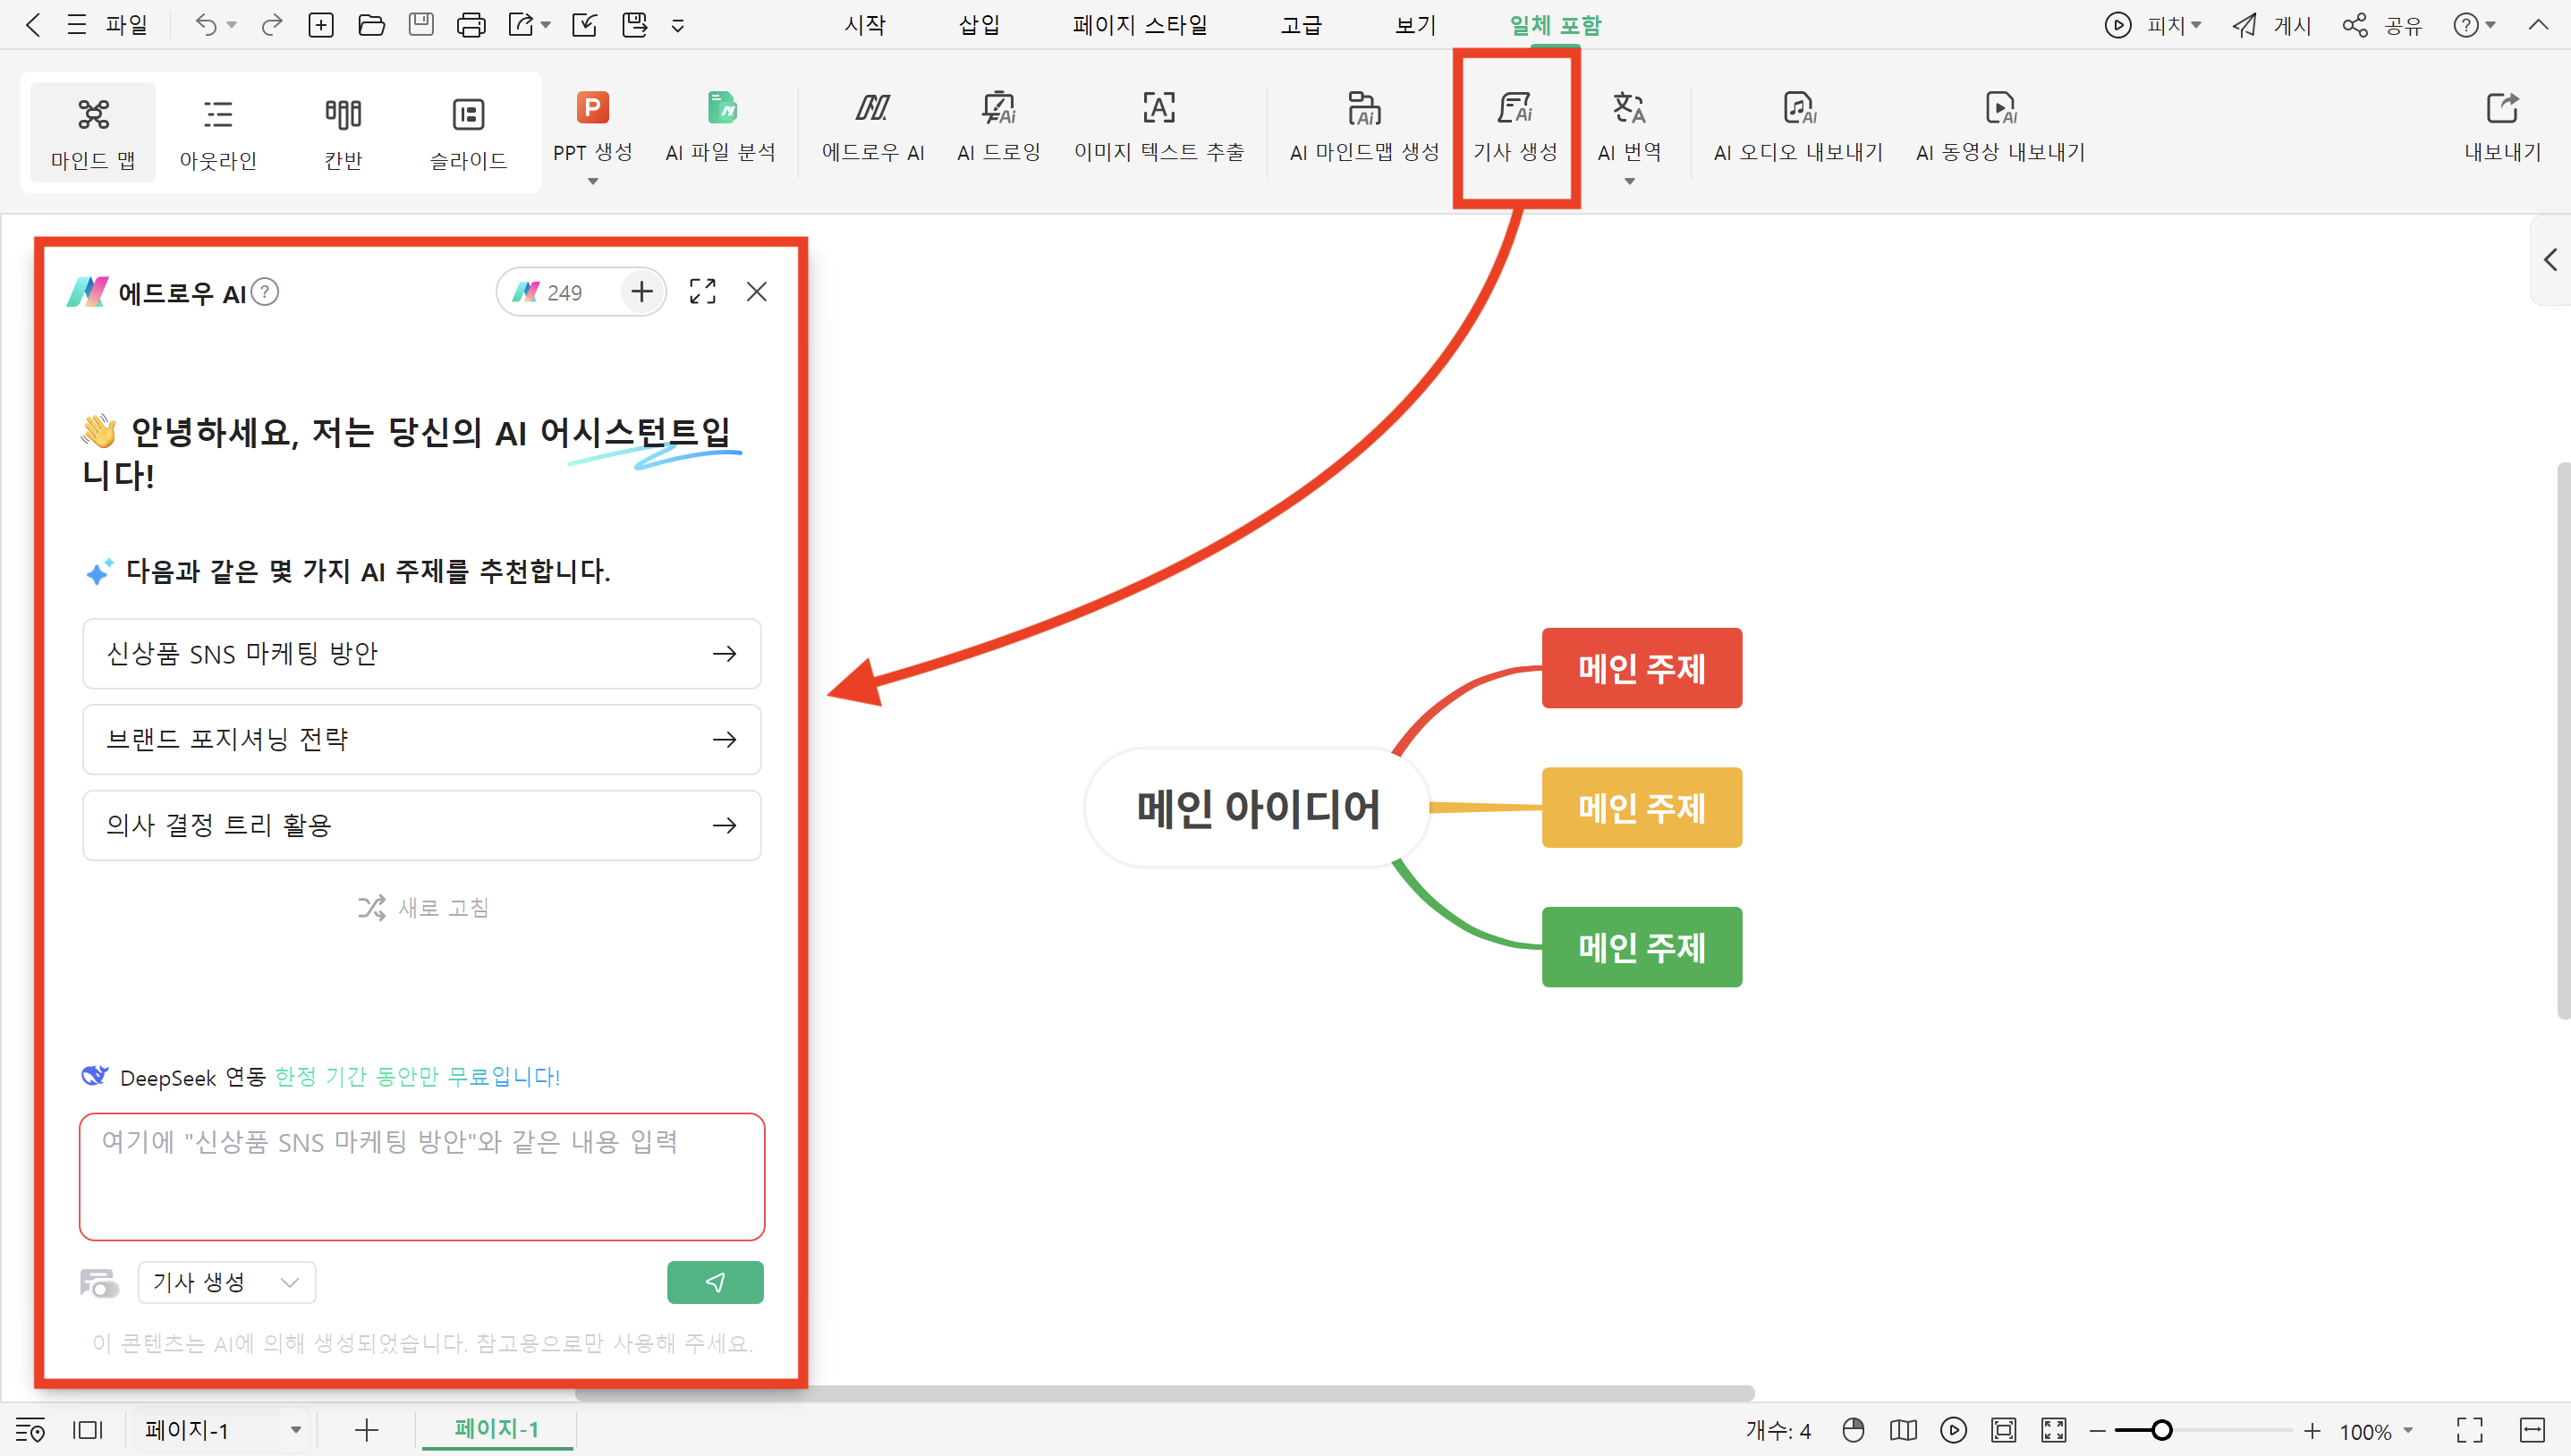Click the AI prompt input field
Screen dimensions: 2571x1456
[x=421, y=1177]
